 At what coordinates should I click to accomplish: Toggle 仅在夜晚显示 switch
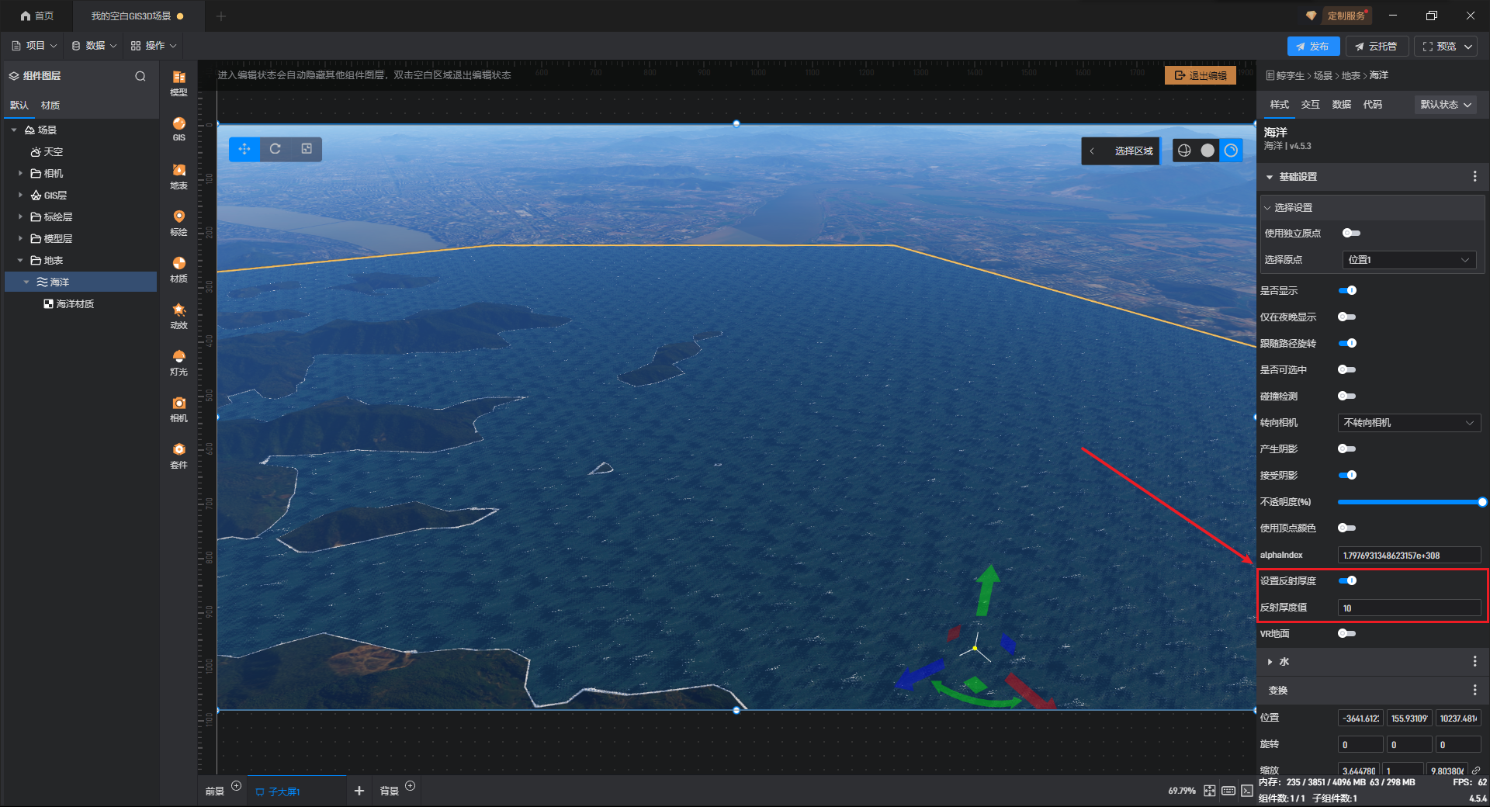(1347, 317)
